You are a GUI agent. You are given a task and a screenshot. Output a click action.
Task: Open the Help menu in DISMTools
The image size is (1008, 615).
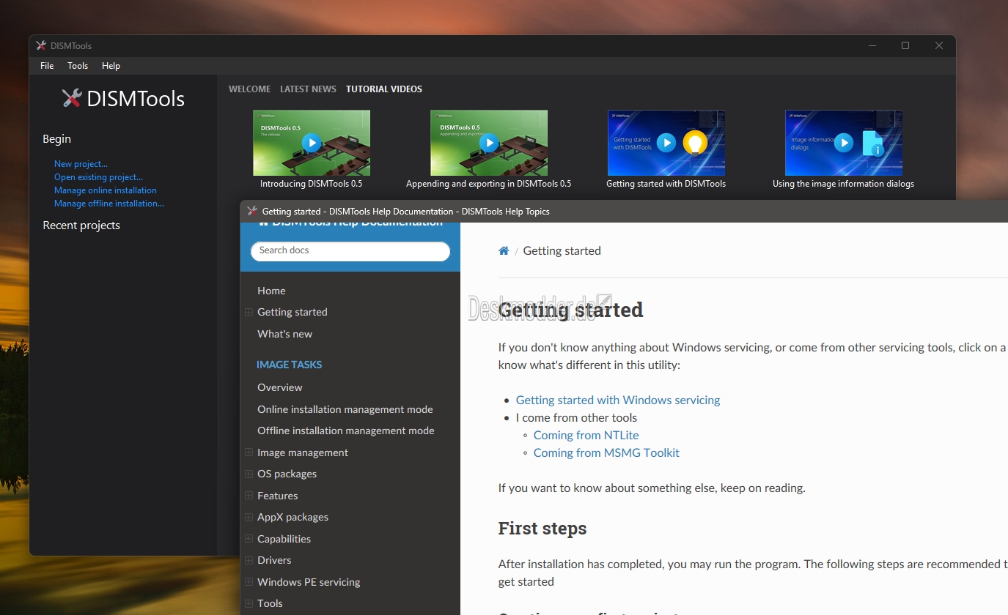pos(111,66)
